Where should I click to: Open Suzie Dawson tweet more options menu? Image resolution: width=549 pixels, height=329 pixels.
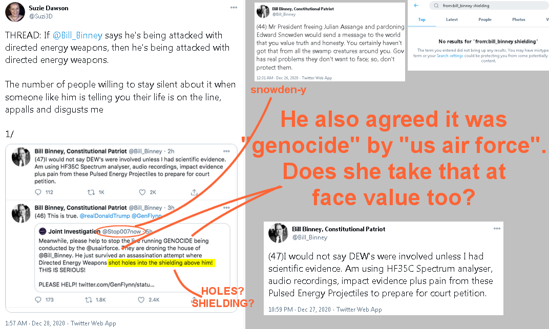(x=234, y=7)
